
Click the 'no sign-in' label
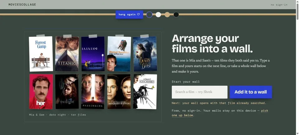coord(279,5)
